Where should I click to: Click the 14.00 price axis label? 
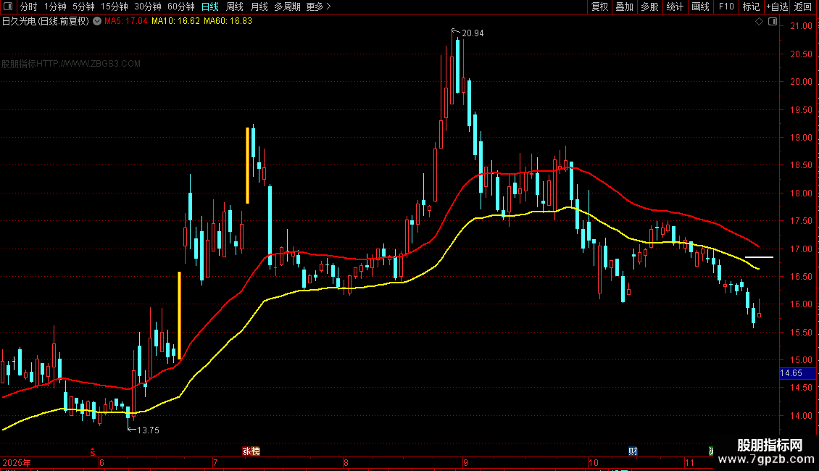coord(801,416)
